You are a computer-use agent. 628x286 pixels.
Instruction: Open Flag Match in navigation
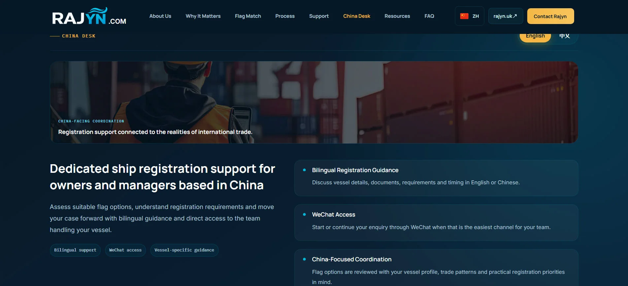coord(248,16)
